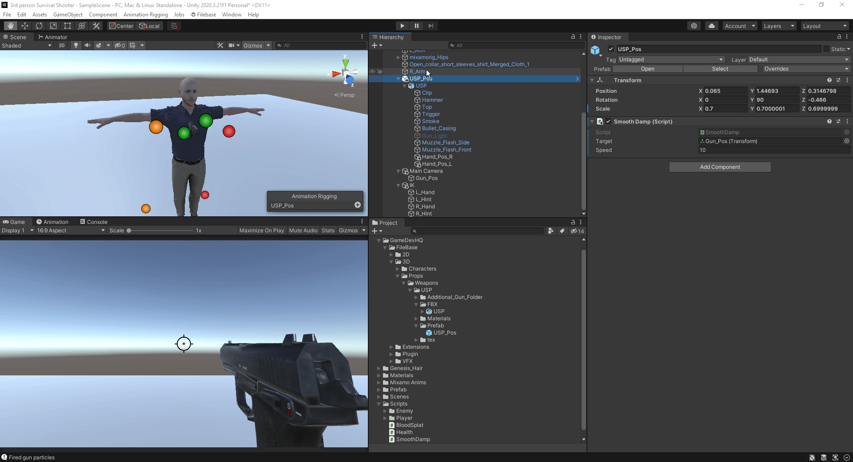Open the prefab Overrides dropdown
Screen dimensions: 853x462
(x=806, y=69)
